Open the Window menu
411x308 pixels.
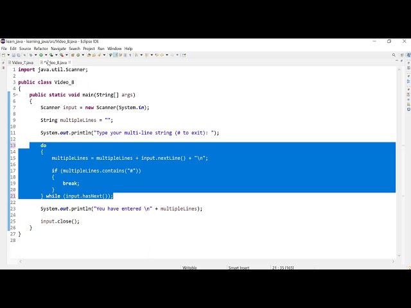[x=114, y=49]
